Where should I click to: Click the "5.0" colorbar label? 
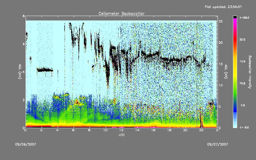point(243,106)
